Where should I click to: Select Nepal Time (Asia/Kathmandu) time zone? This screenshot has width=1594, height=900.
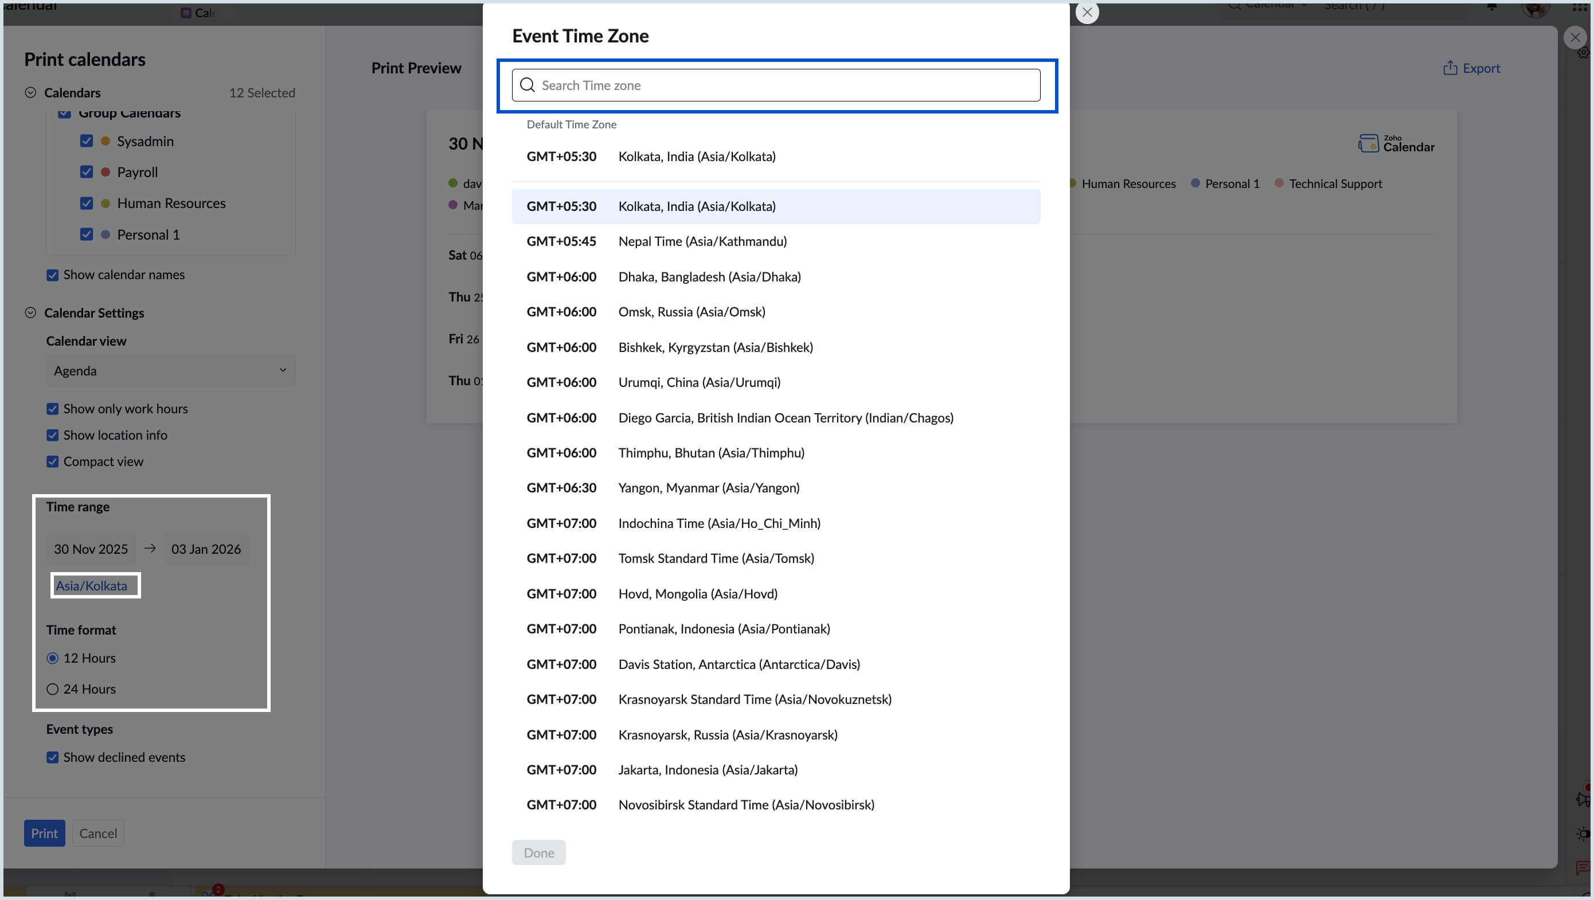tap(702, 241)
